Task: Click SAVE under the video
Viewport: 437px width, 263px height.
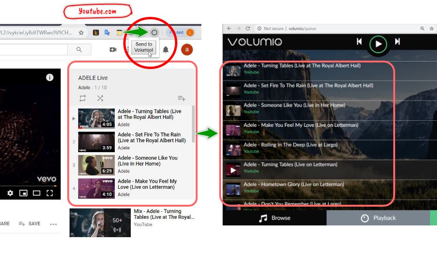Action: 30,224
